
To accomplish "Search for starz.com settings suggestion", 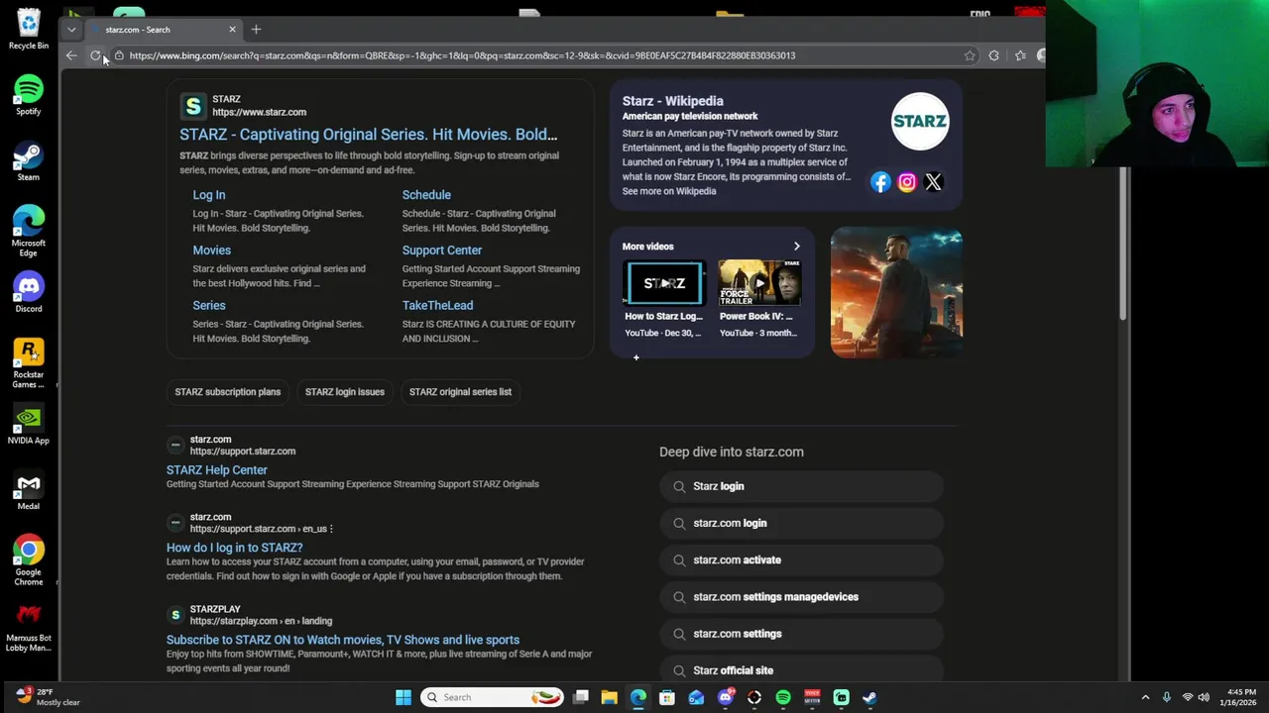I will (x=801, y=634).
